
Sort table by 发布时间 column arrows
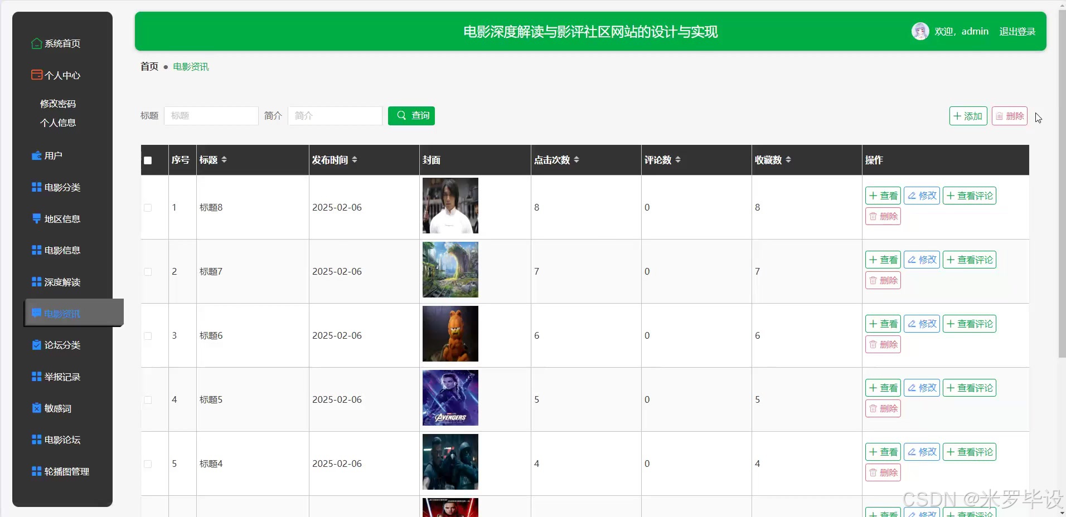pos(355,160)
